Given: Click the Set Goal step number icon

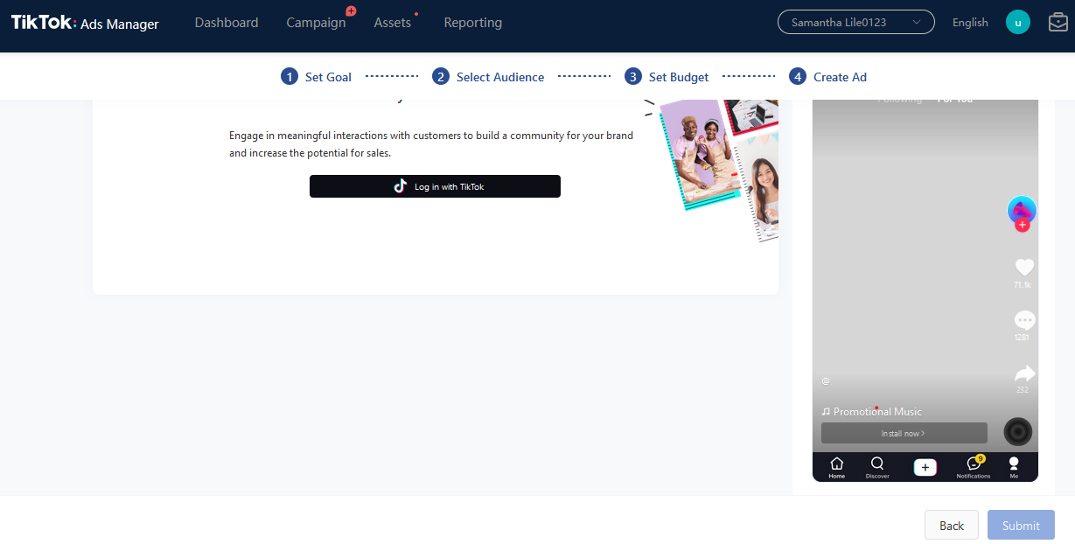Looking at the screenshot, I should 290,76.
